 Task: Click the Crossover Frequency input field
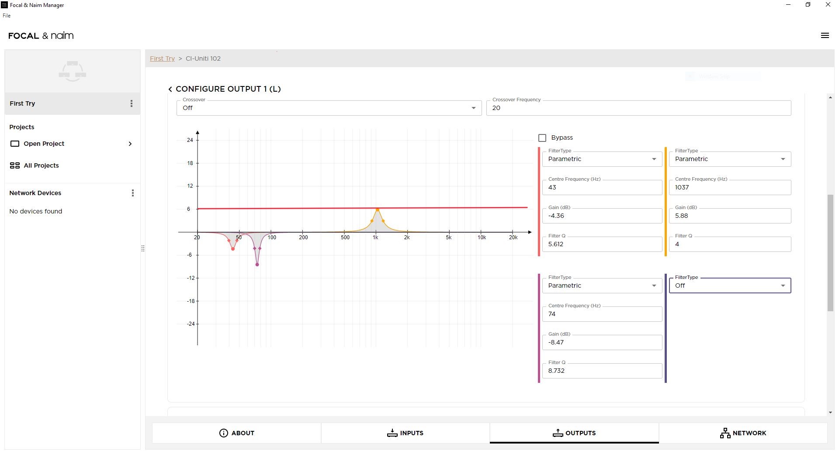[x=638, y=108]
